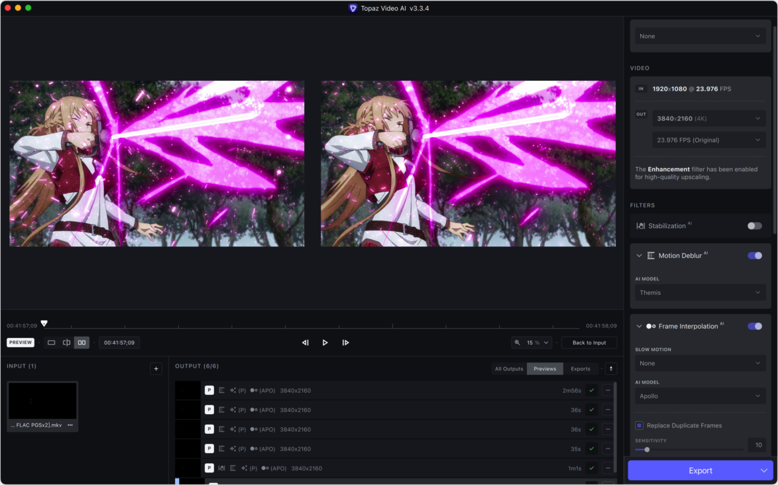This screenshot has width=778, height=485.
Task: Click the 1920x1080 input resolution text
Action: coord(669,89)
